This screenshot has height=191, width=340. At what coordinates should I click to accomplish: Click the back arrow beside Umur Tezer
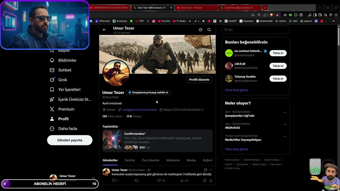104,30
